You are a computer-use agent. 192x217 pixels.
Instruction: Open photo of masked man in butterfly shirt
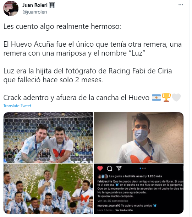139,138
